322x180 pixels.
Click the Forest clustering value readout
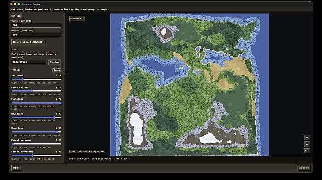tap(58, 152)
